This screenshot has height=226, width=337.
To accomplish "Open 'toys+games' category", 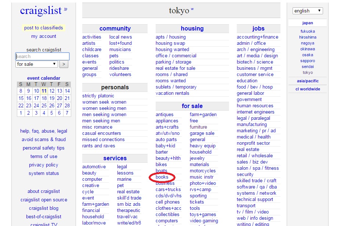I will [203, 214].
